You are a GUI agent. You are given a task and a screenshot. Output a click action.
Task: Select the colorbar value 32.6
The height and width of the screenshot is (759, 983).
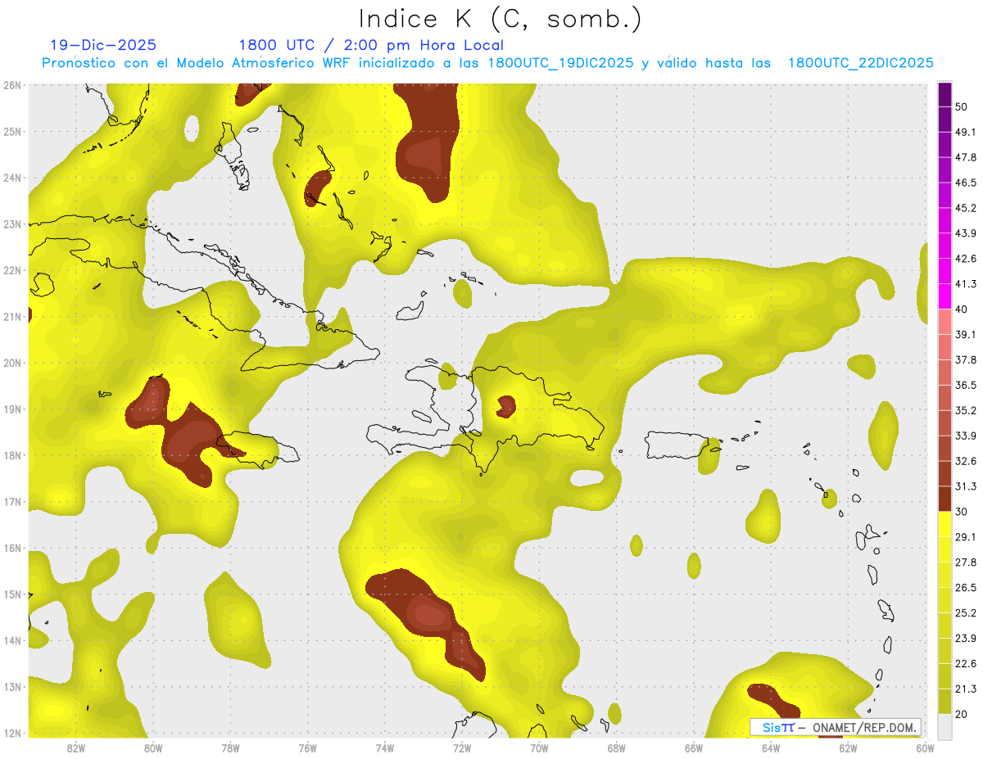coord(966,461)
